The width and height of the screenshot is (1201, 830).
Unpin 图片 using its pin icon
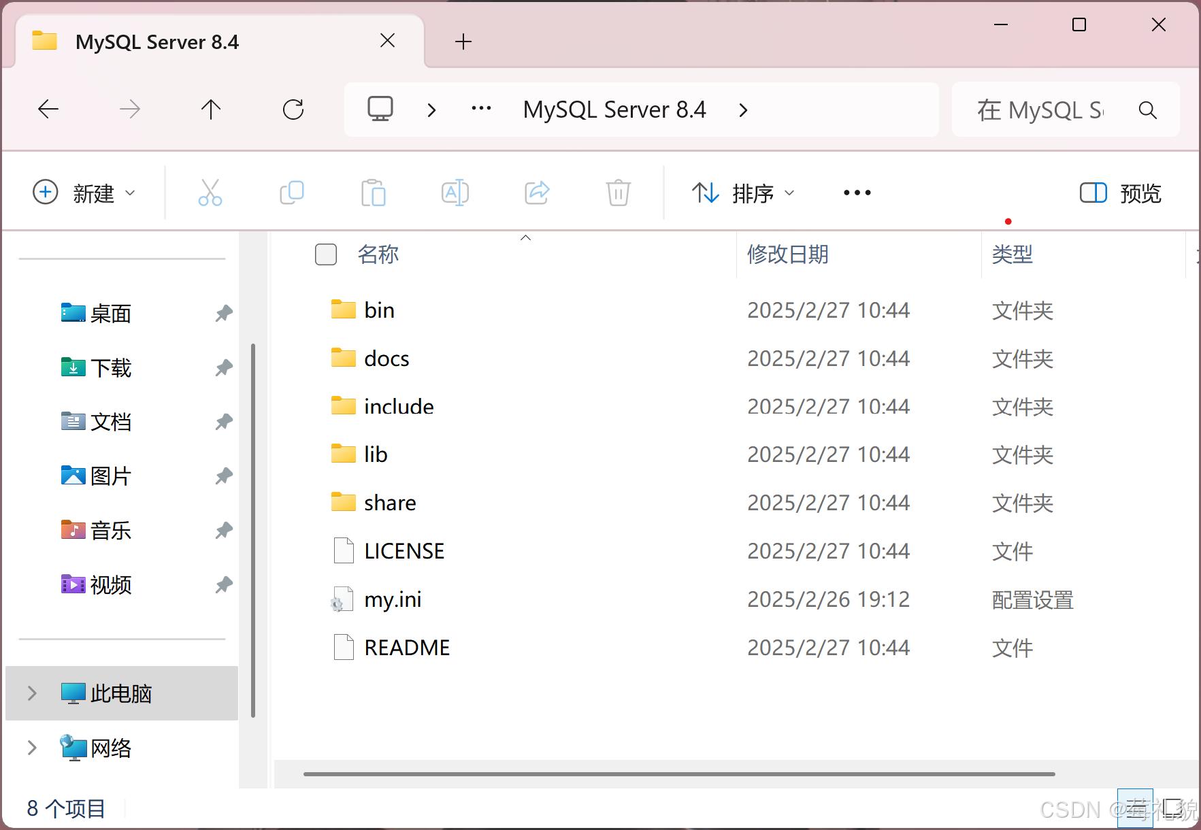point(224,476)
